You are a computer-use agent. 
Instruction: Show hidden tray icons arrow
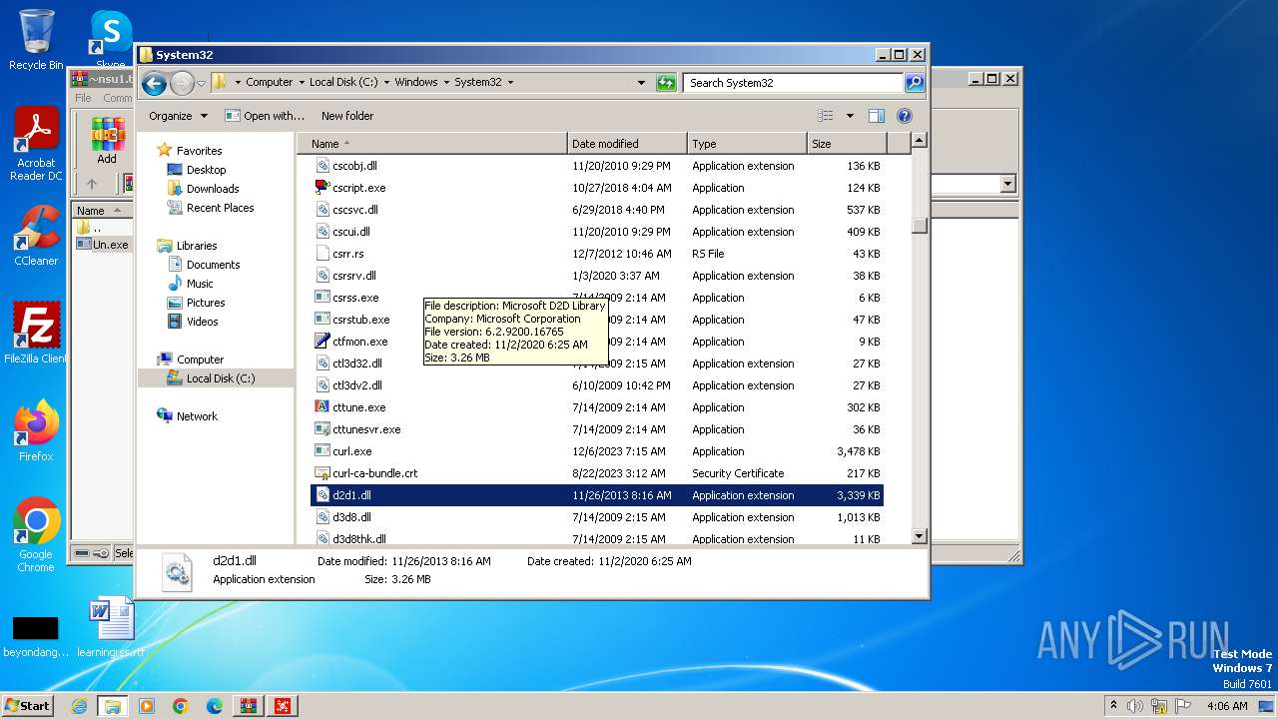(x=1113, y=706)
